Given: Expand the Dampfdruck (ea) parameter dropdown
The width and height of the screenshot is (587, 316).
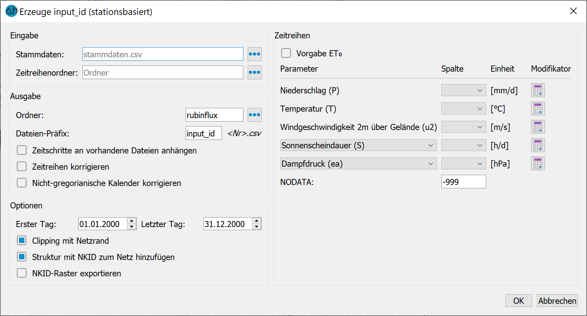Looking at the screenshot, I should point(358,164).
